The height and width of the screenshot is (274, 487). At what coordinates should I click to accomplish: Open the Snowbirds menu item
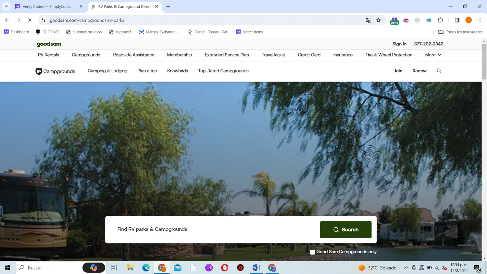178,71
